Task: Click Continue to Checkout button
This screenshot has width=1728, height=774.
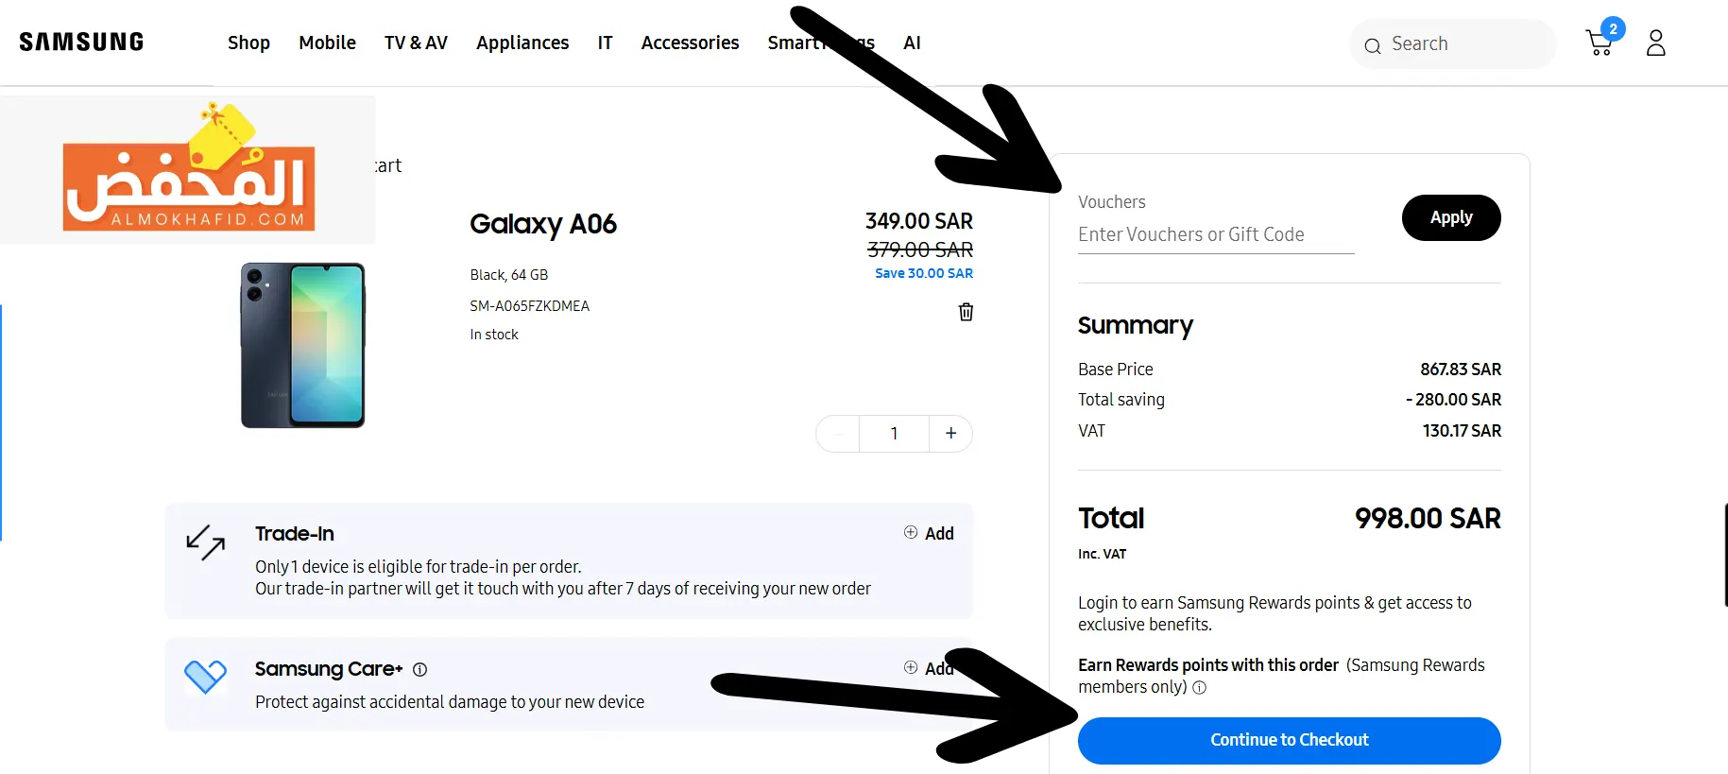Action: pyautogui.click(x=1289, y=740)
